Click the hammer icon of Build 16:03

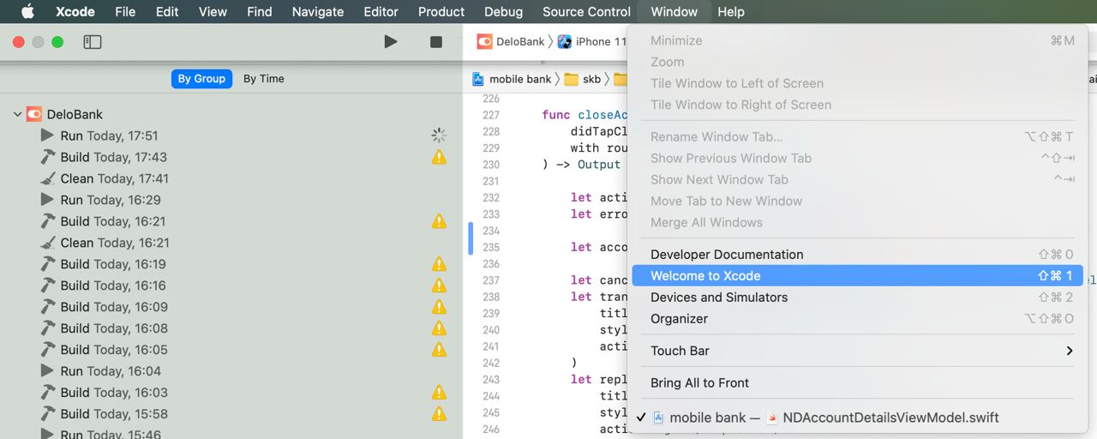[48, 393]
